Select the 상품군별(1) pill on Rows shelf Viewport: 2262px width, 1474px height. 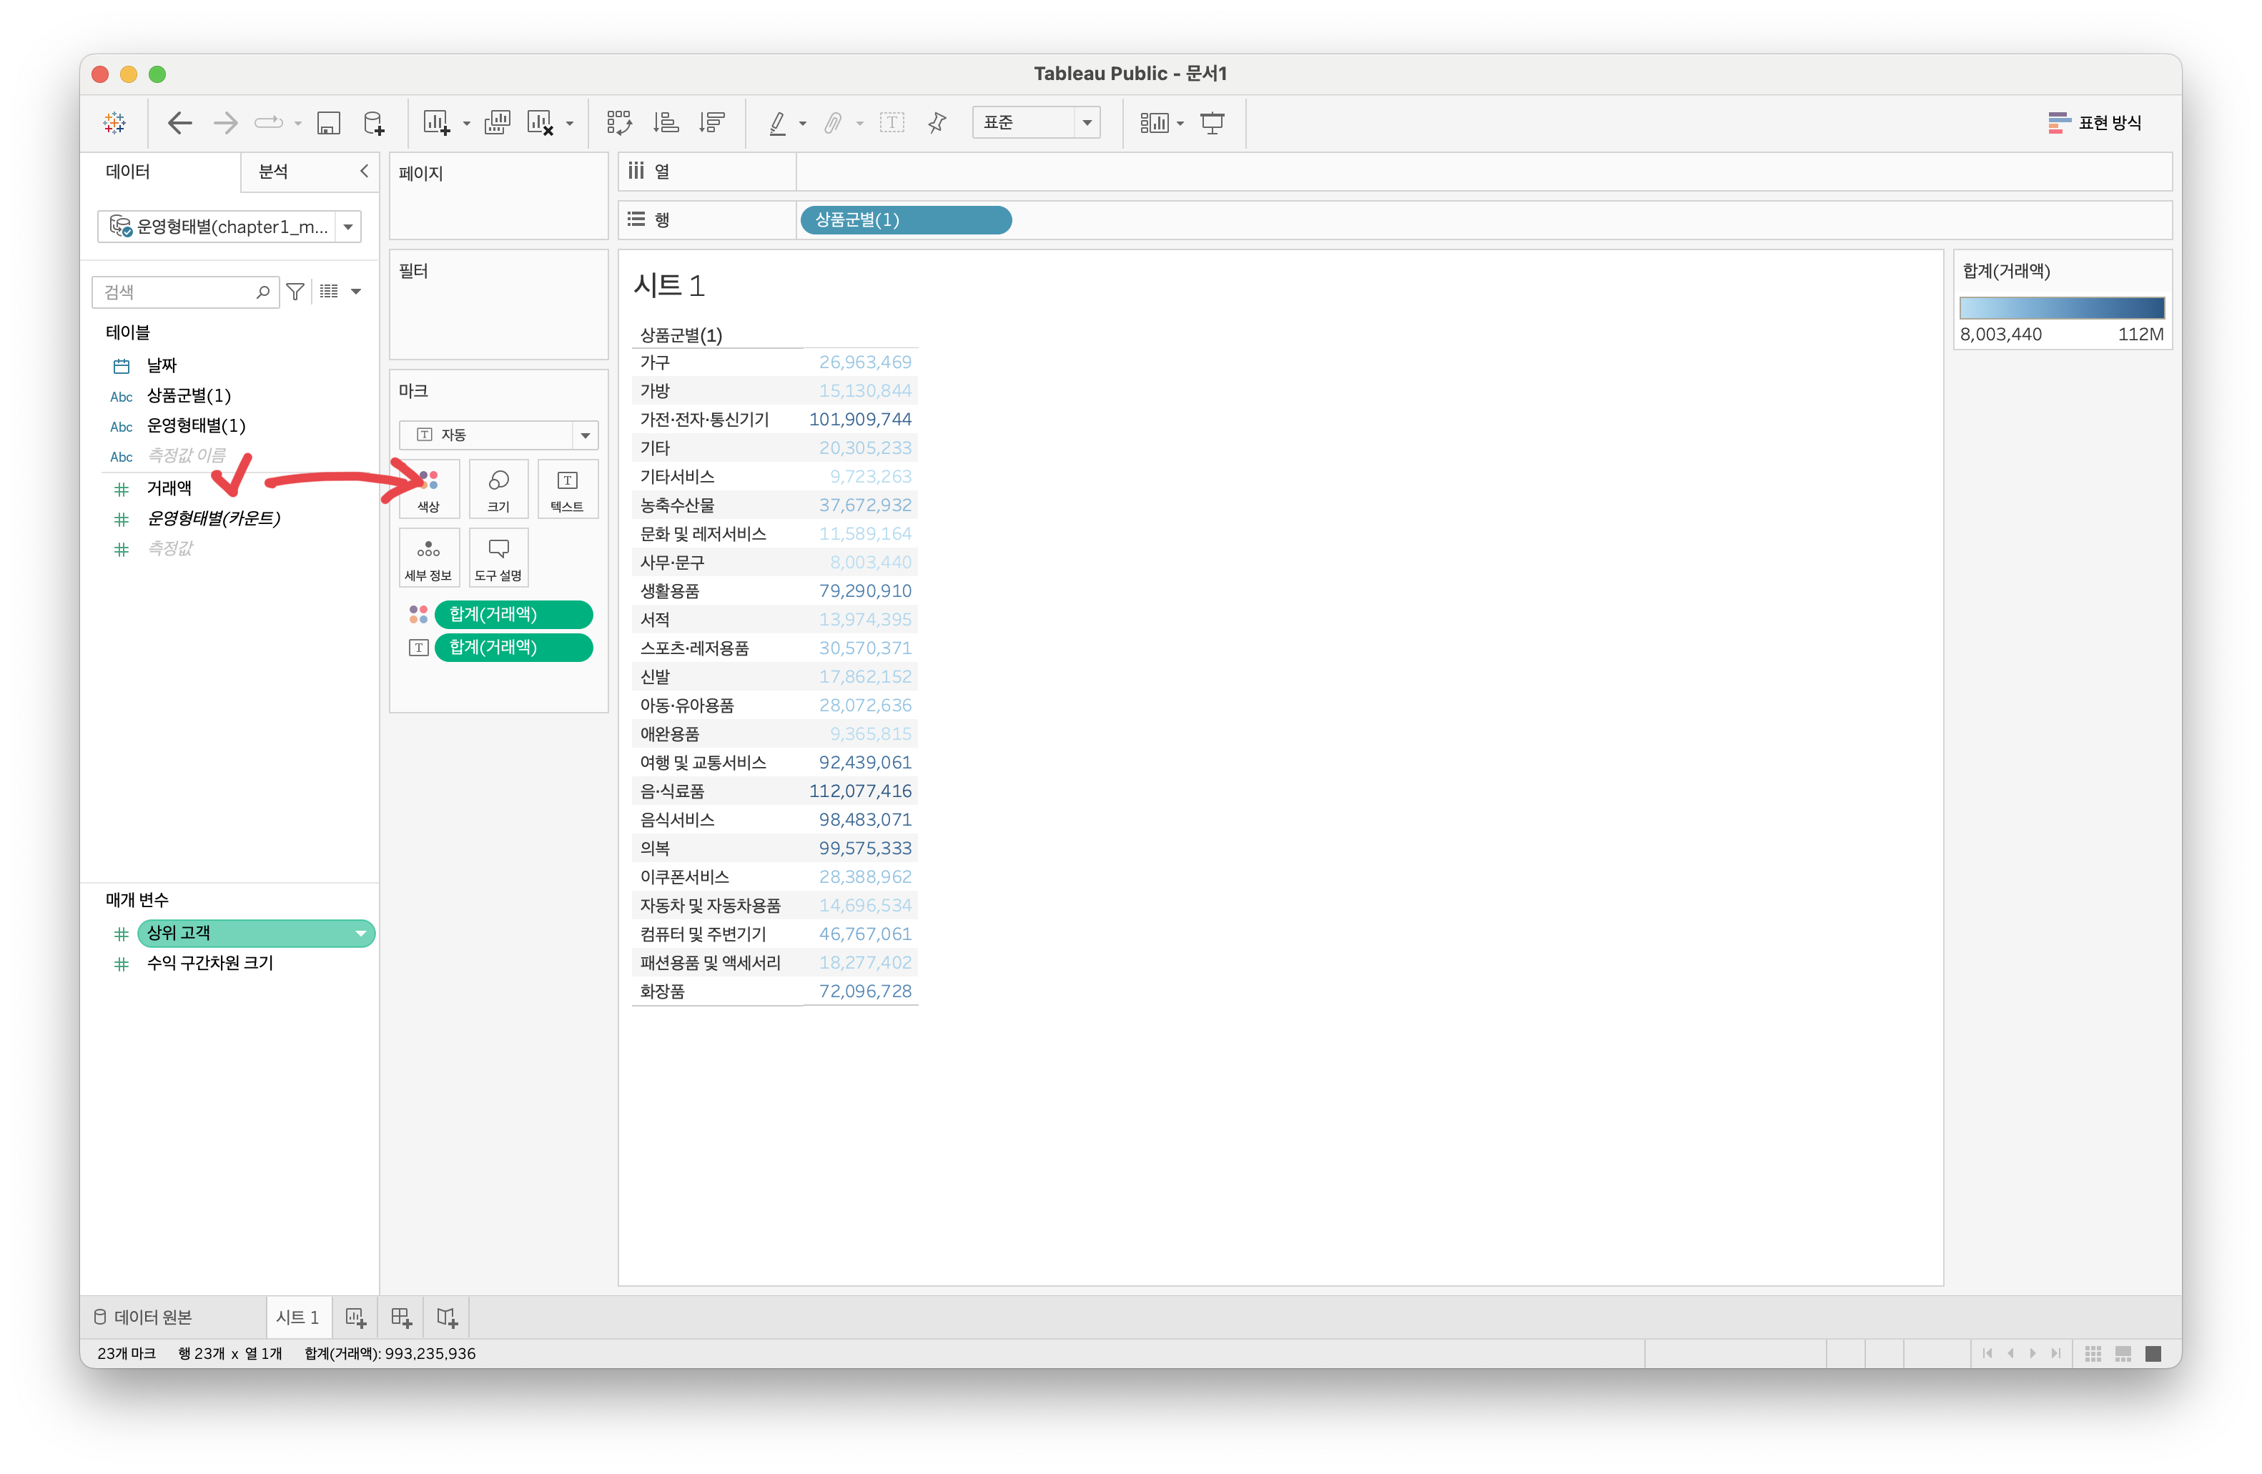[905, 219]
